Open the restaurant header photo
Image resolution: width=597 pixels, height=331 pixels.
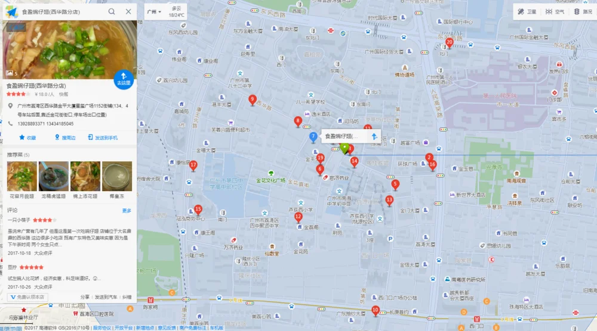click(70, 50)
